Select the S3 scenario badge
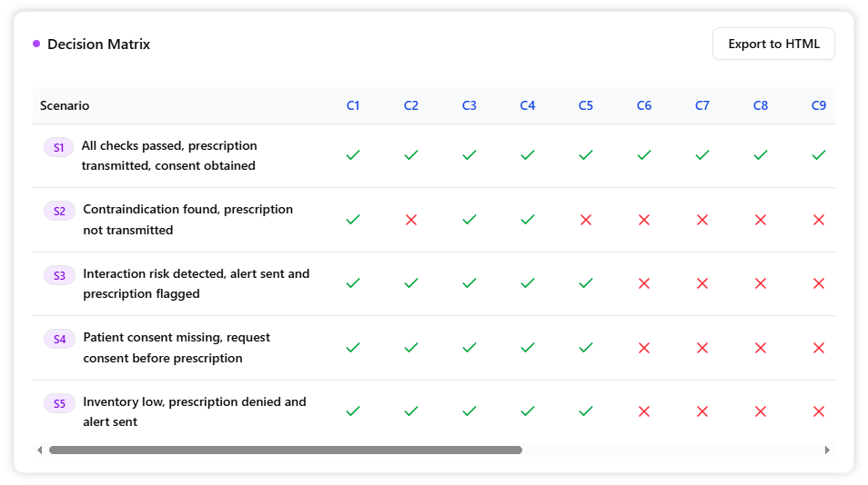868x485 pixels. tap(59, 275)
